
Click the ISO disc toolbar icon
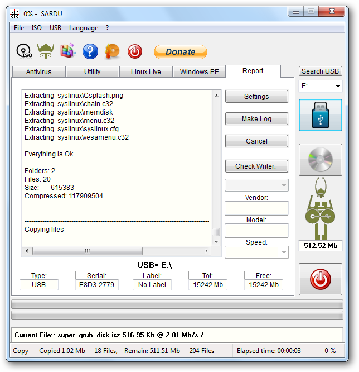click(24, 51)
